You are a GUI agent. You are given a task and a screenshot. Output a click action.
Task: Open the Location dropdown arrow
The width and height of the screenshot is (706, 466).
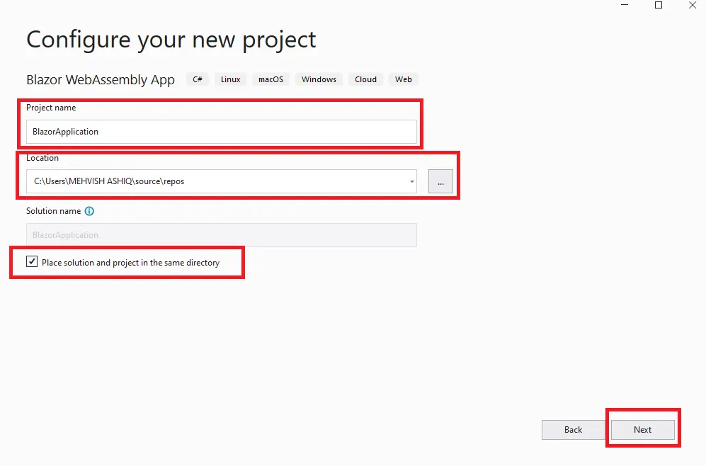[411, 181]
